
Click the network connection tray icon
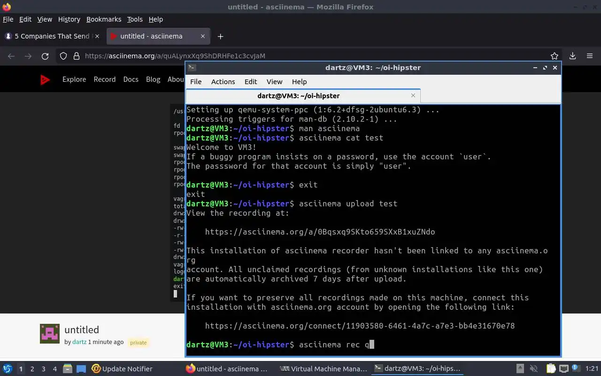click(563, 369)
